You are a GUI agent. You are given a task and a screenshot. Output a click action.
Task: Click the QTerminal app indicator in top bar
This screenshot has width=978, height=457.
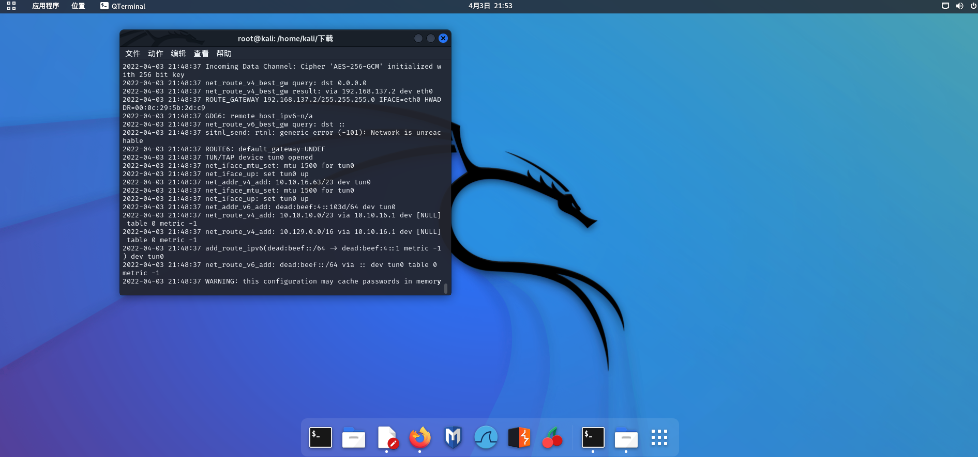123,6
